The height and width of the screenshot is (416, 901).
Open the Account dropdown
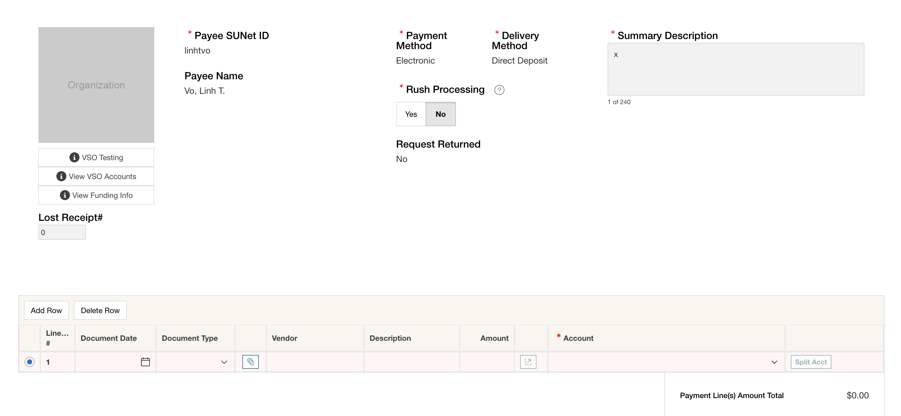pyautogui.click(x=774, y=362)
